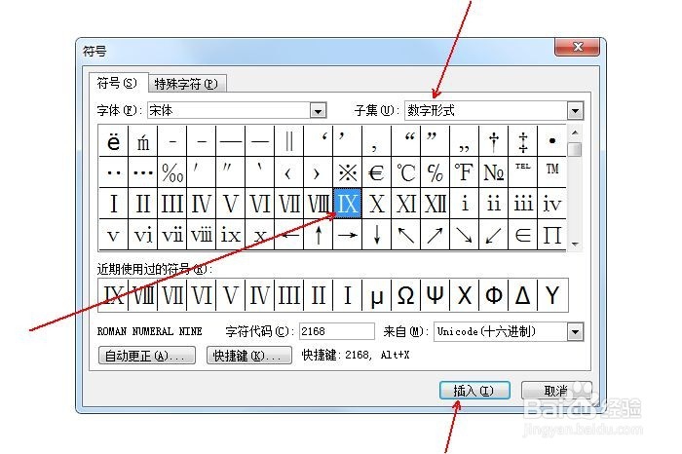Choose the up-left diagonal arrow ↖ symbol
The width and height of the screenshot is (682, 454).
tap(406, 235)
